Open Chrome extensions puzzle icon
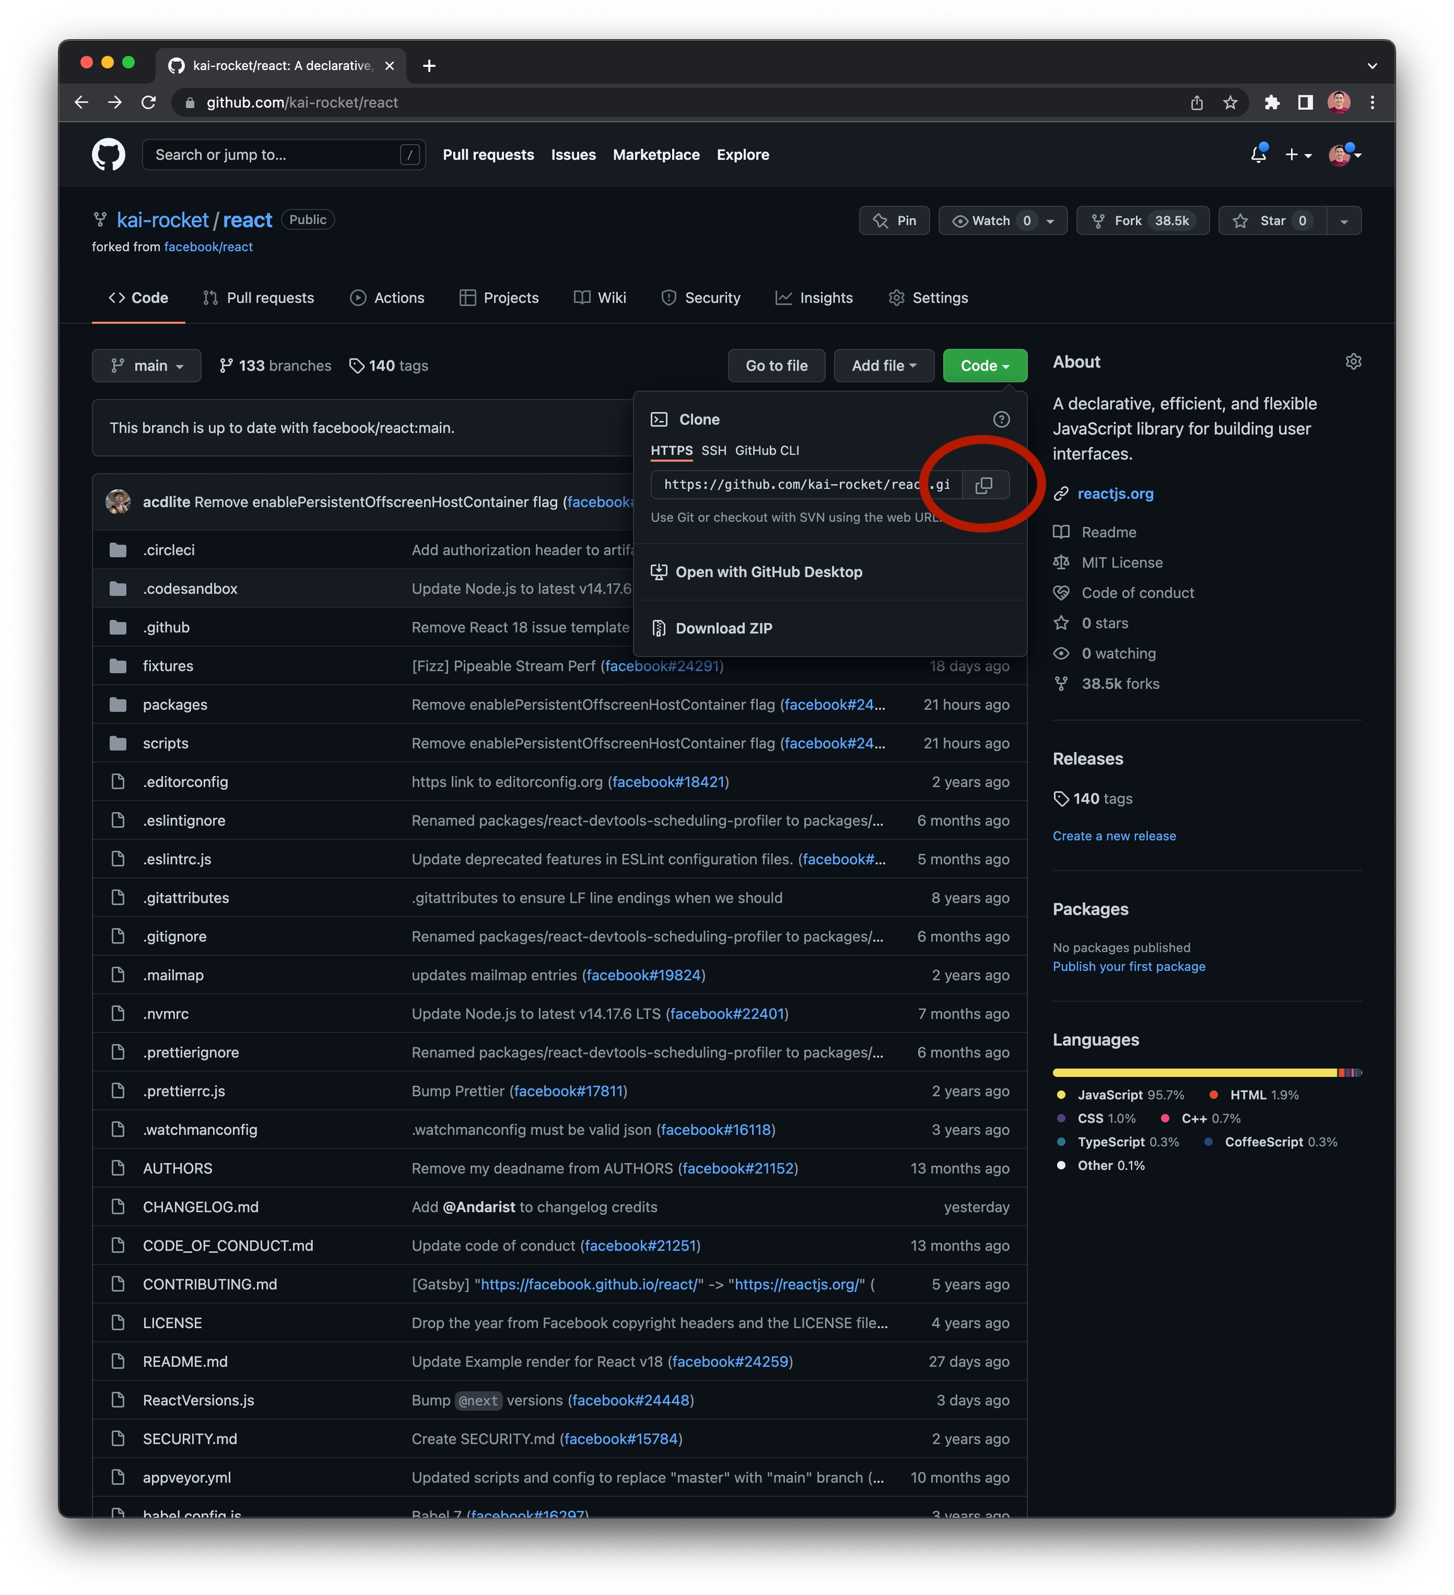This screenshot has width=1454, height=1595. (1271, 103)
